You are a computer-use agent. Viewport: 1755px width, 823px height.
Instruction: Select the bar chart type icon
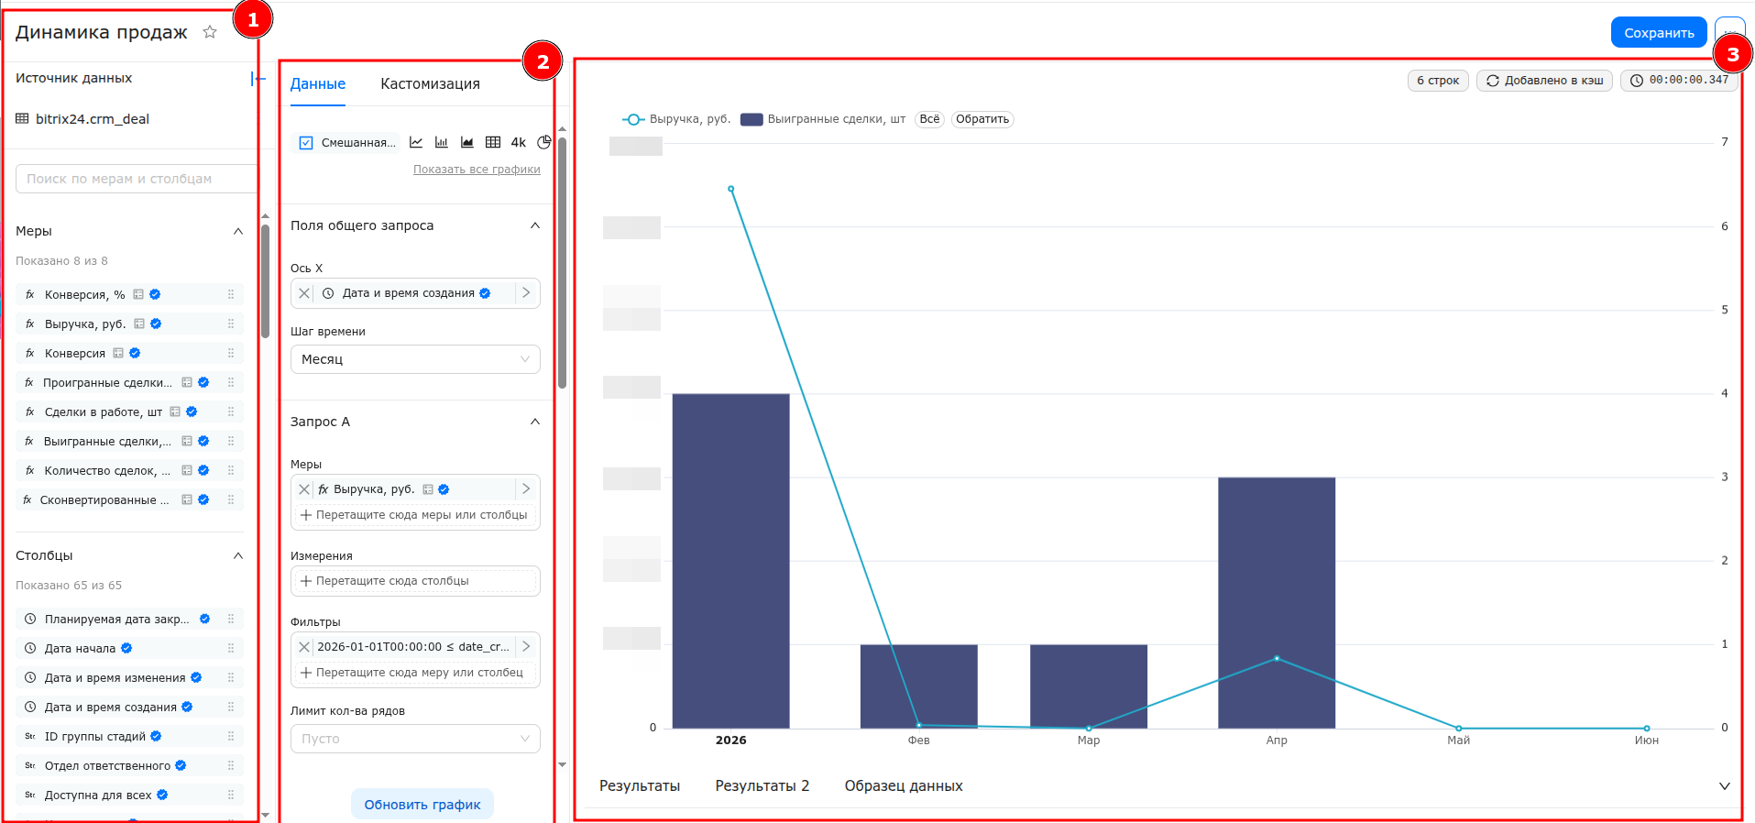[x=442, y=142]
